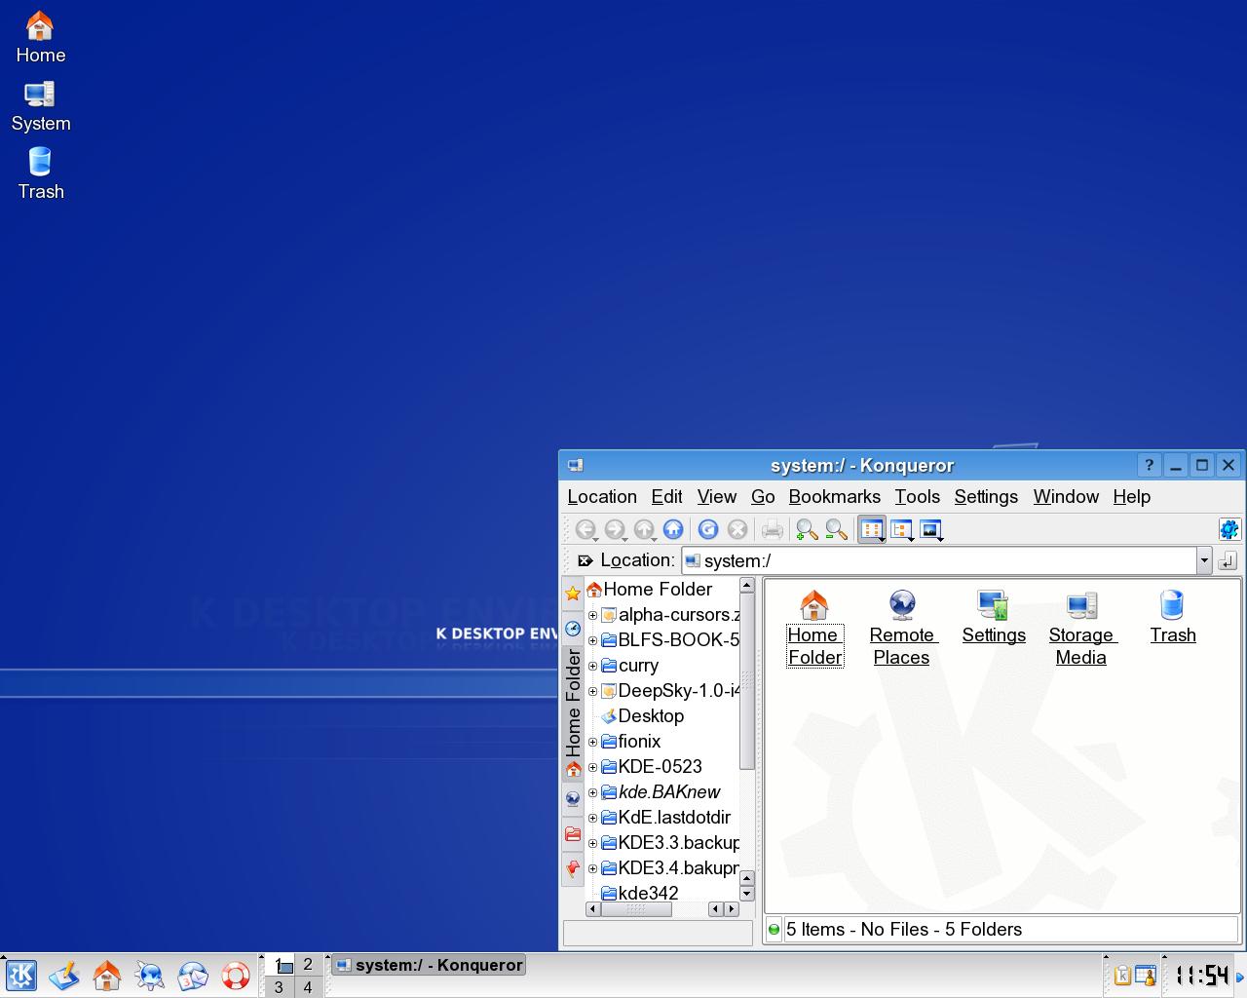
Task: Reload the current location
Action: click(x=708, y=529)
